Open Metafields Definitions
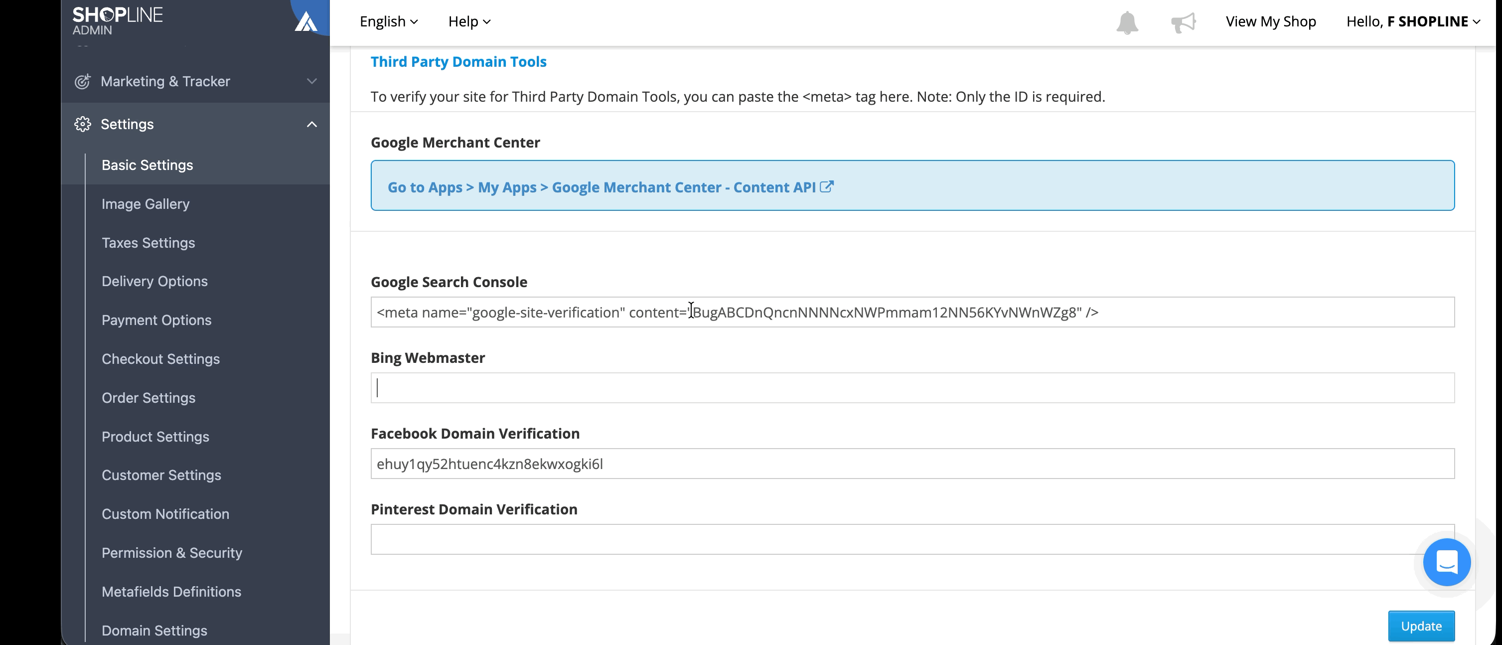Image resolution: width=1502 pixels, height=645 pixels. pos(171,591)
